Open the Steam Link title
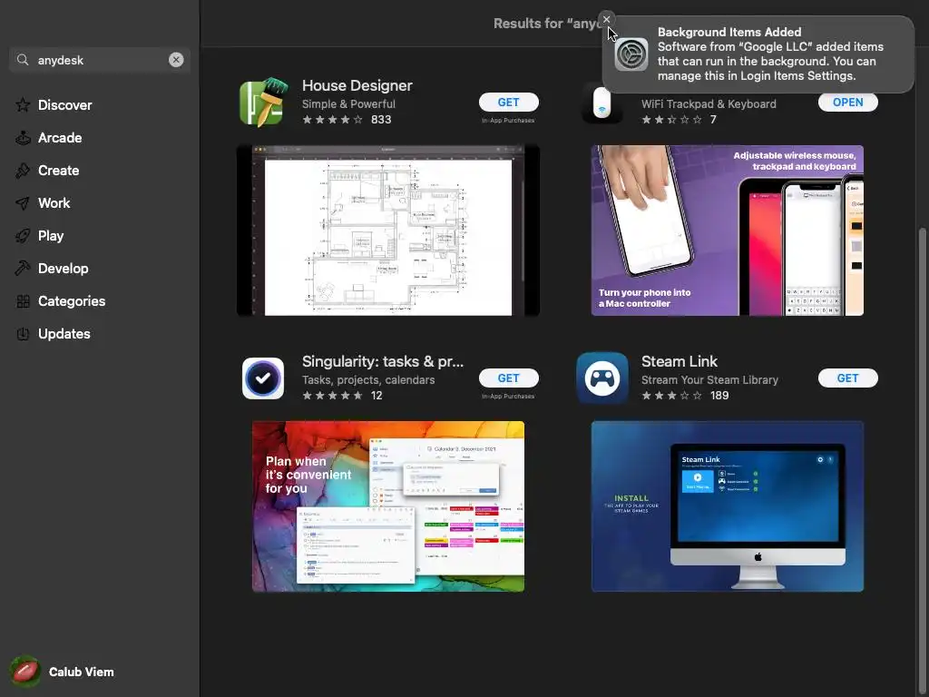 [679, 361]
